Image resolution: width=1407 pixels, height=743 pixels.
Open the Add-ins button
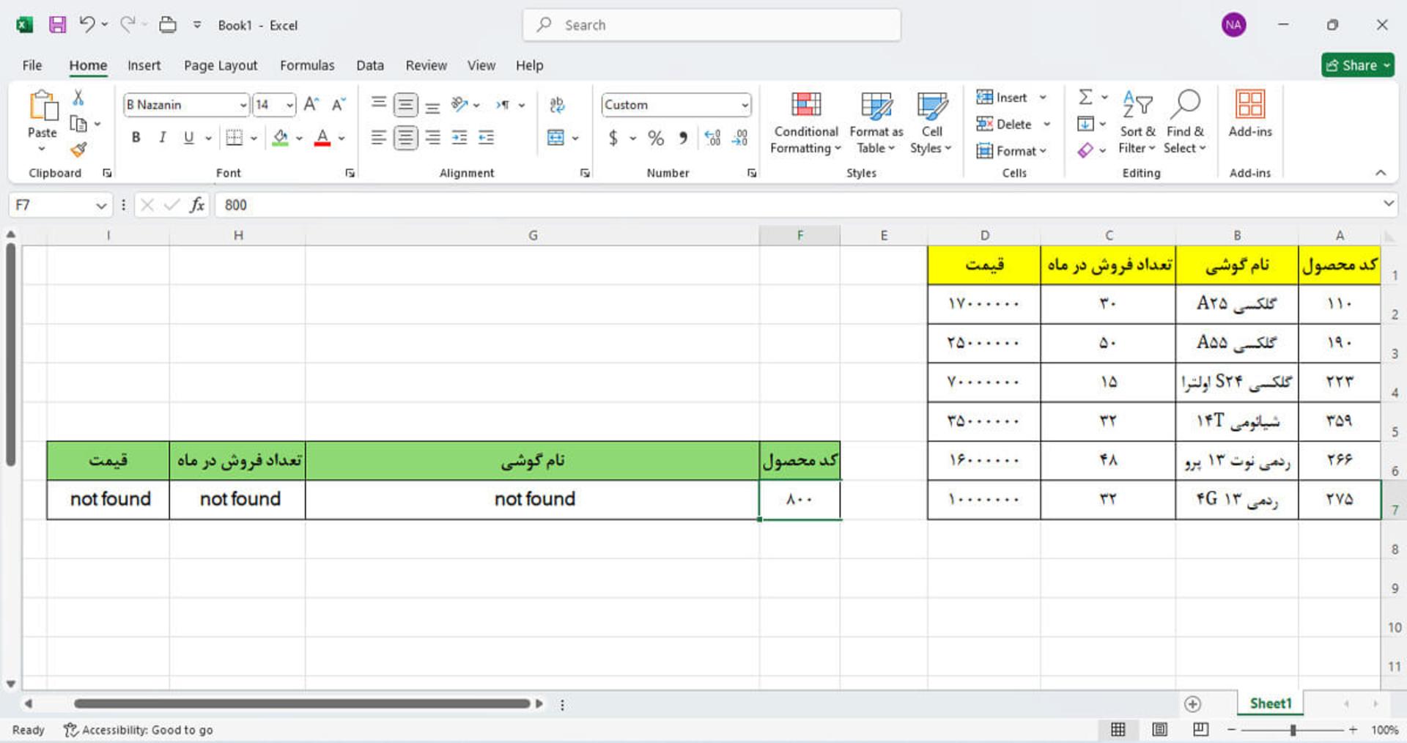[1250, 114]
